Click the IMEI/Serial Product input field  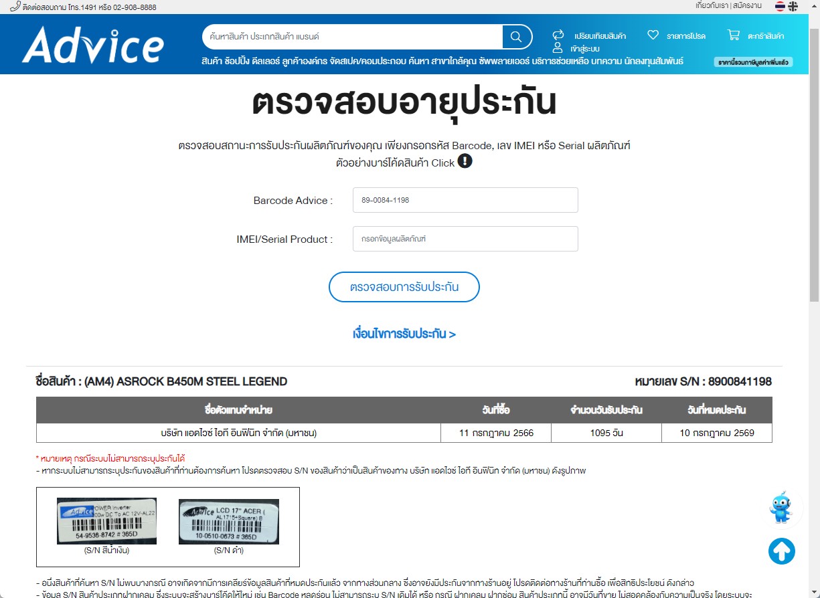(x=465, y=239)
